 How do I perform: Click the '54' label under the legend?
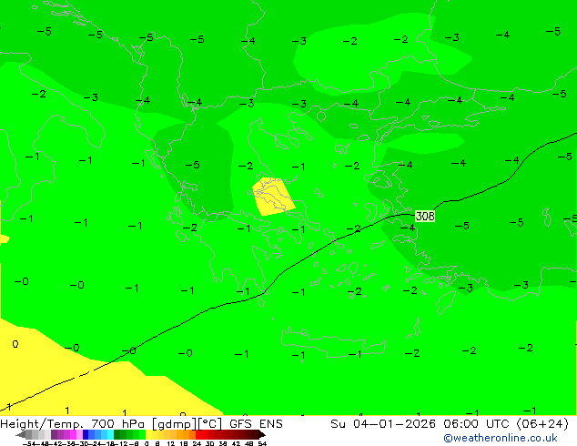[x=261, y=443]
